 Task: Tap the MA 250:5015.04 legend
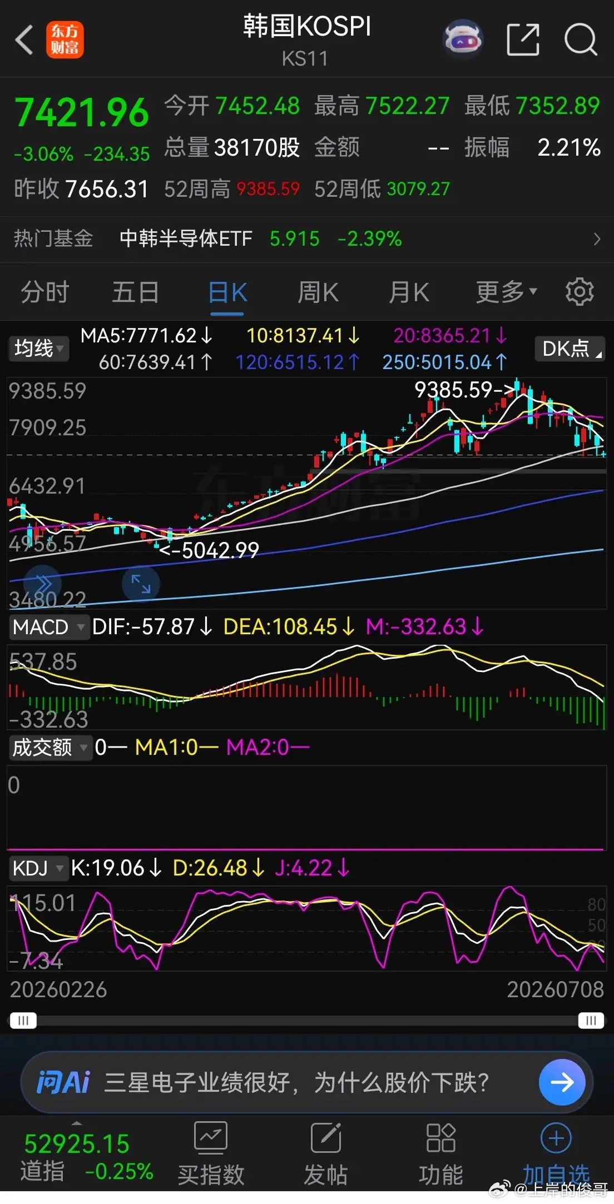445,362
